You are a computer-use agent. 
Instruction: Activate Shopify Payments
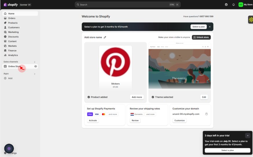[x=93, y=120]
